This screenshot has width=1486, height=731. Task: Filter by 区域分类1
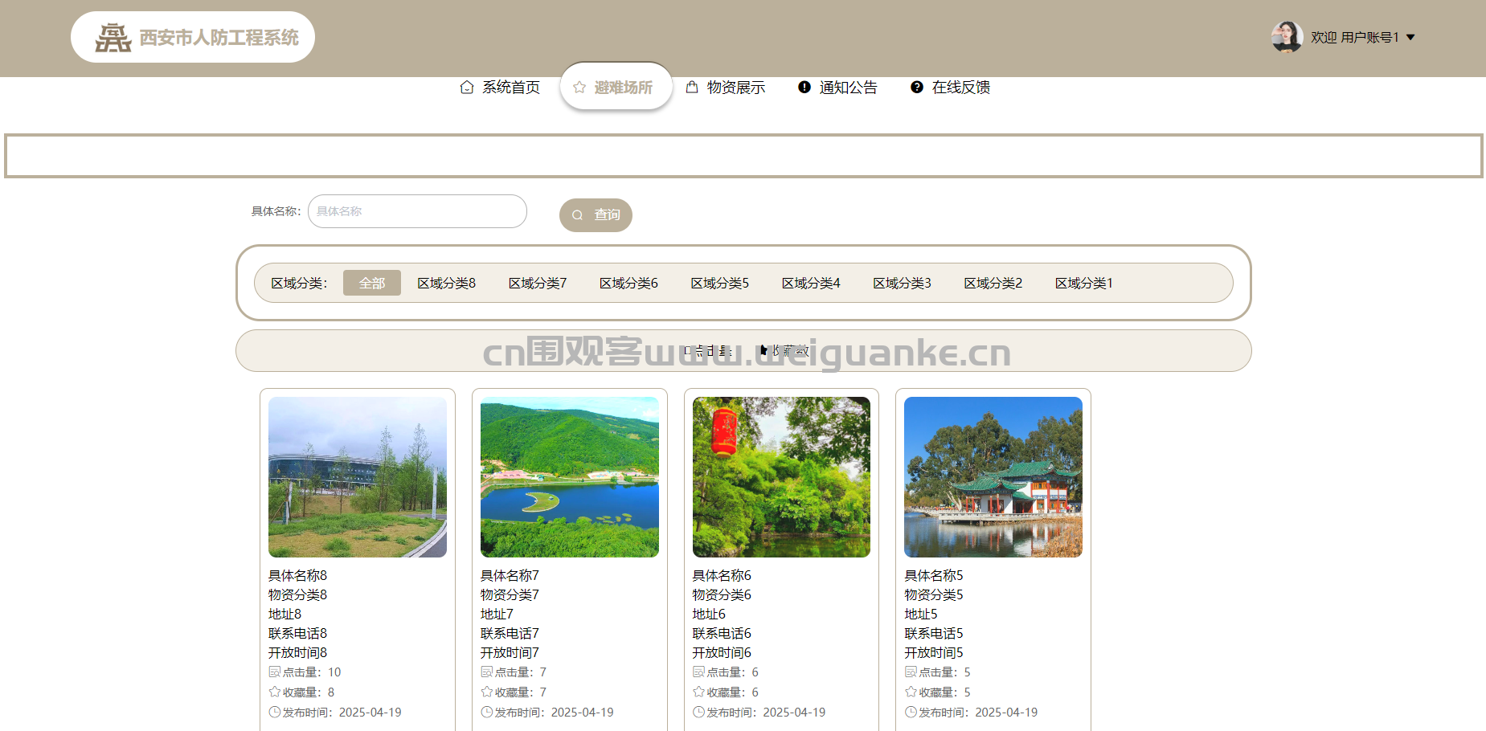[1083, 283]
